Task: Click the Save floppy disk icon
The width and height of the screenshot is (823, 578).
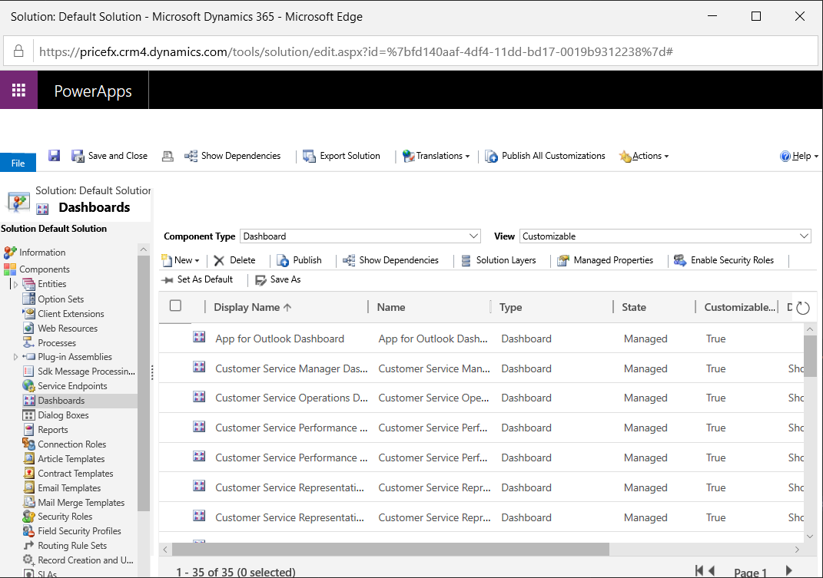Action: (x=54, y=156)
